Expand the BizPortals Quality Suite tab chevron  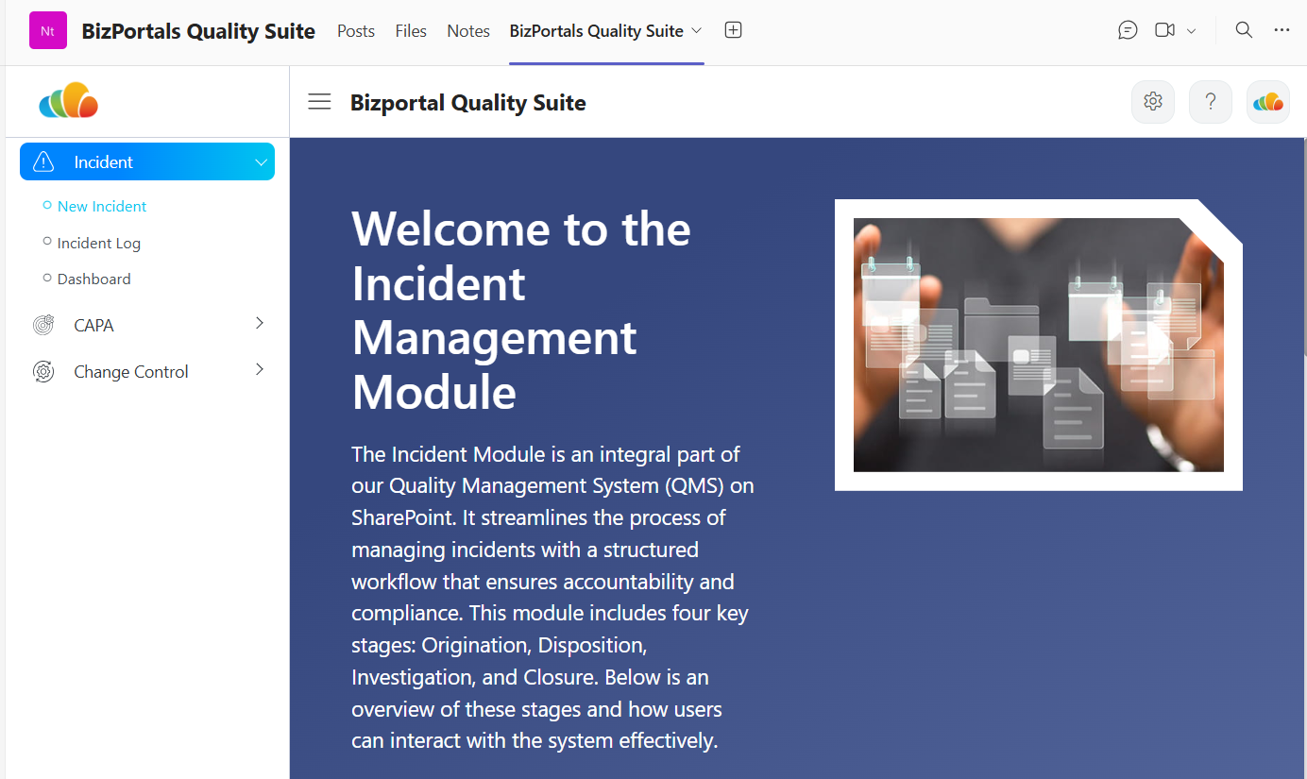pyautogui.click(x=697, y=30)
